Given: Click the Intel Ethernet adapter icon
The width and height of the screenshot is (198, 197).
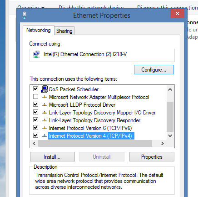Looking at the screenshot, I should tap(36, 54).
